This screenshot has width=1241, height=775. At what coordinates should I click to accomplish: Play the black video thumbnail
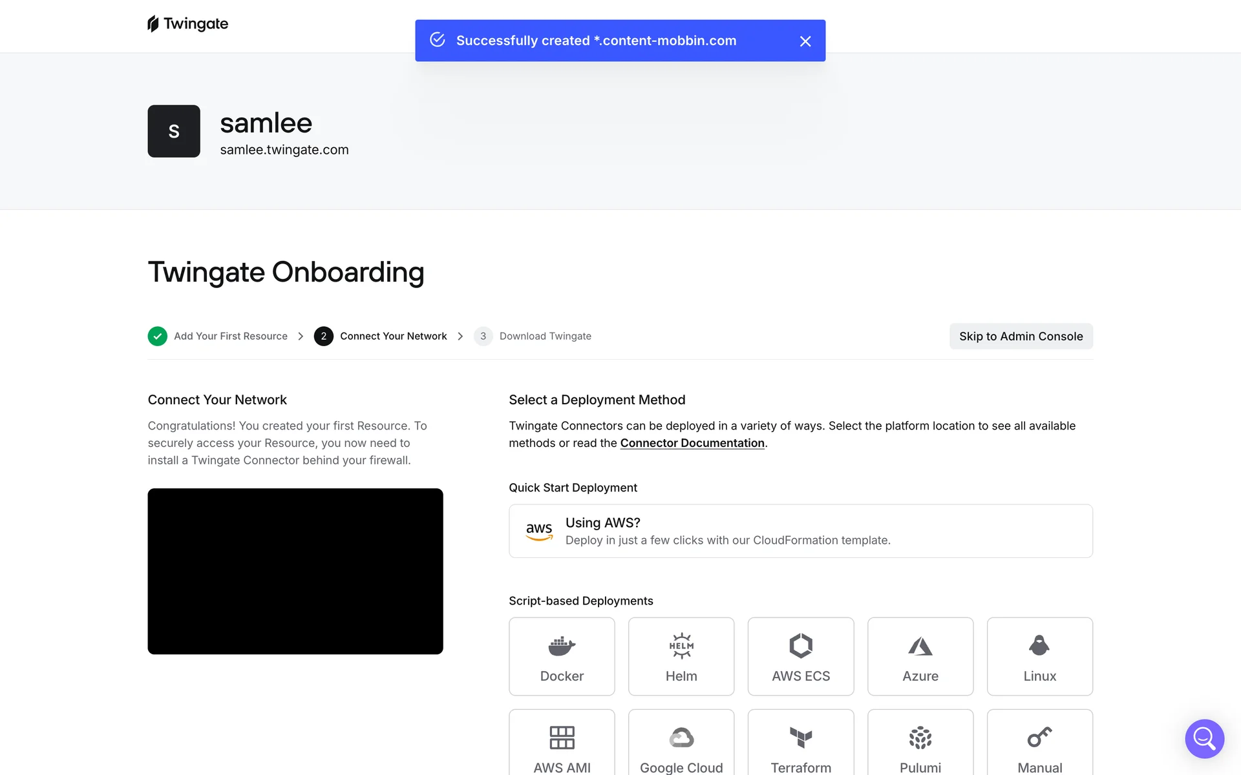pyautogui.click(x=295, y=571)
